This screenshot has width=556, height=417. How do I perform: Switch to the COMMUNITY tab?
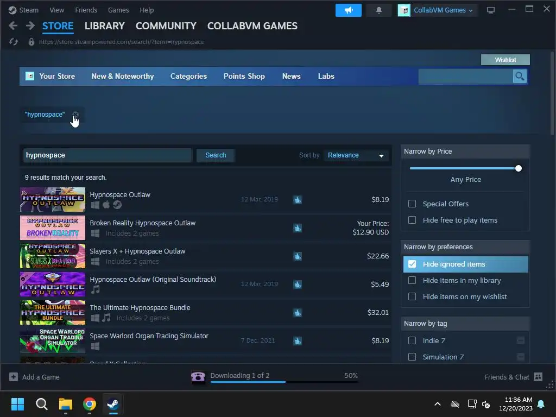[x=166, y=26]
